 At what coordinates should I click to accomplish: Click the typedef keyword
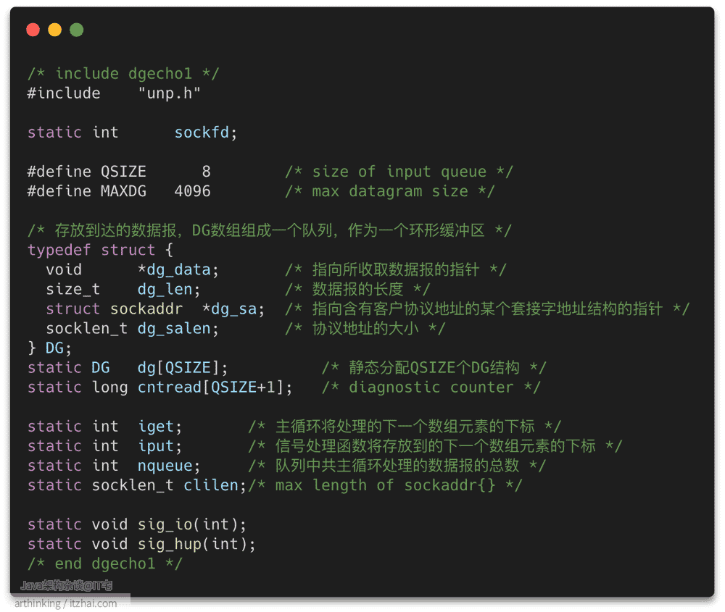pyautogui.click(x=59, y=251)
